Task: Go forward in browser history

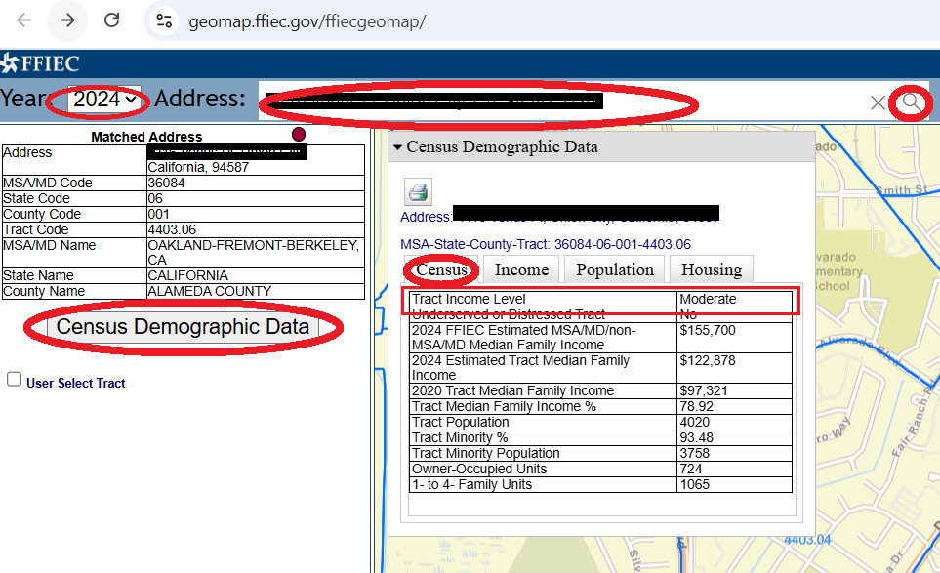Action: 67,20
